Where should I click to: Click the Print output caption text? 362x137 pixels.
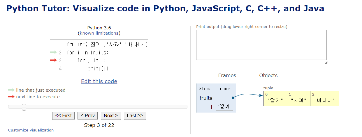coord(242,27)
